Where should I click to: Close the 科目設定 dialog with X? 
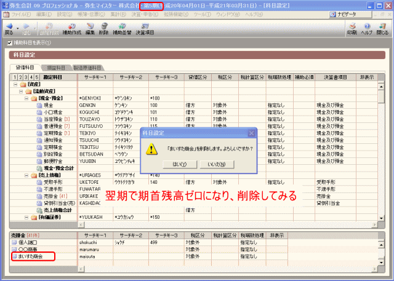coord(251,133)
